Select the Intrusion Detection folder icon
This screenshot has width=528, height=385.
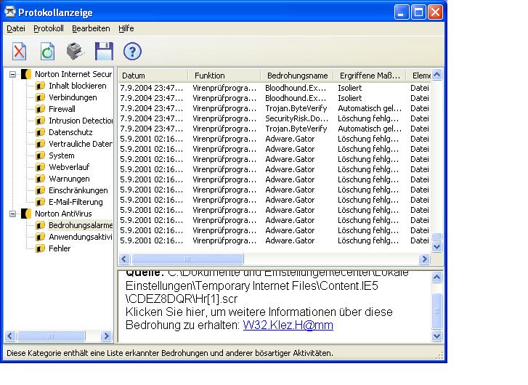coord(41,121)
